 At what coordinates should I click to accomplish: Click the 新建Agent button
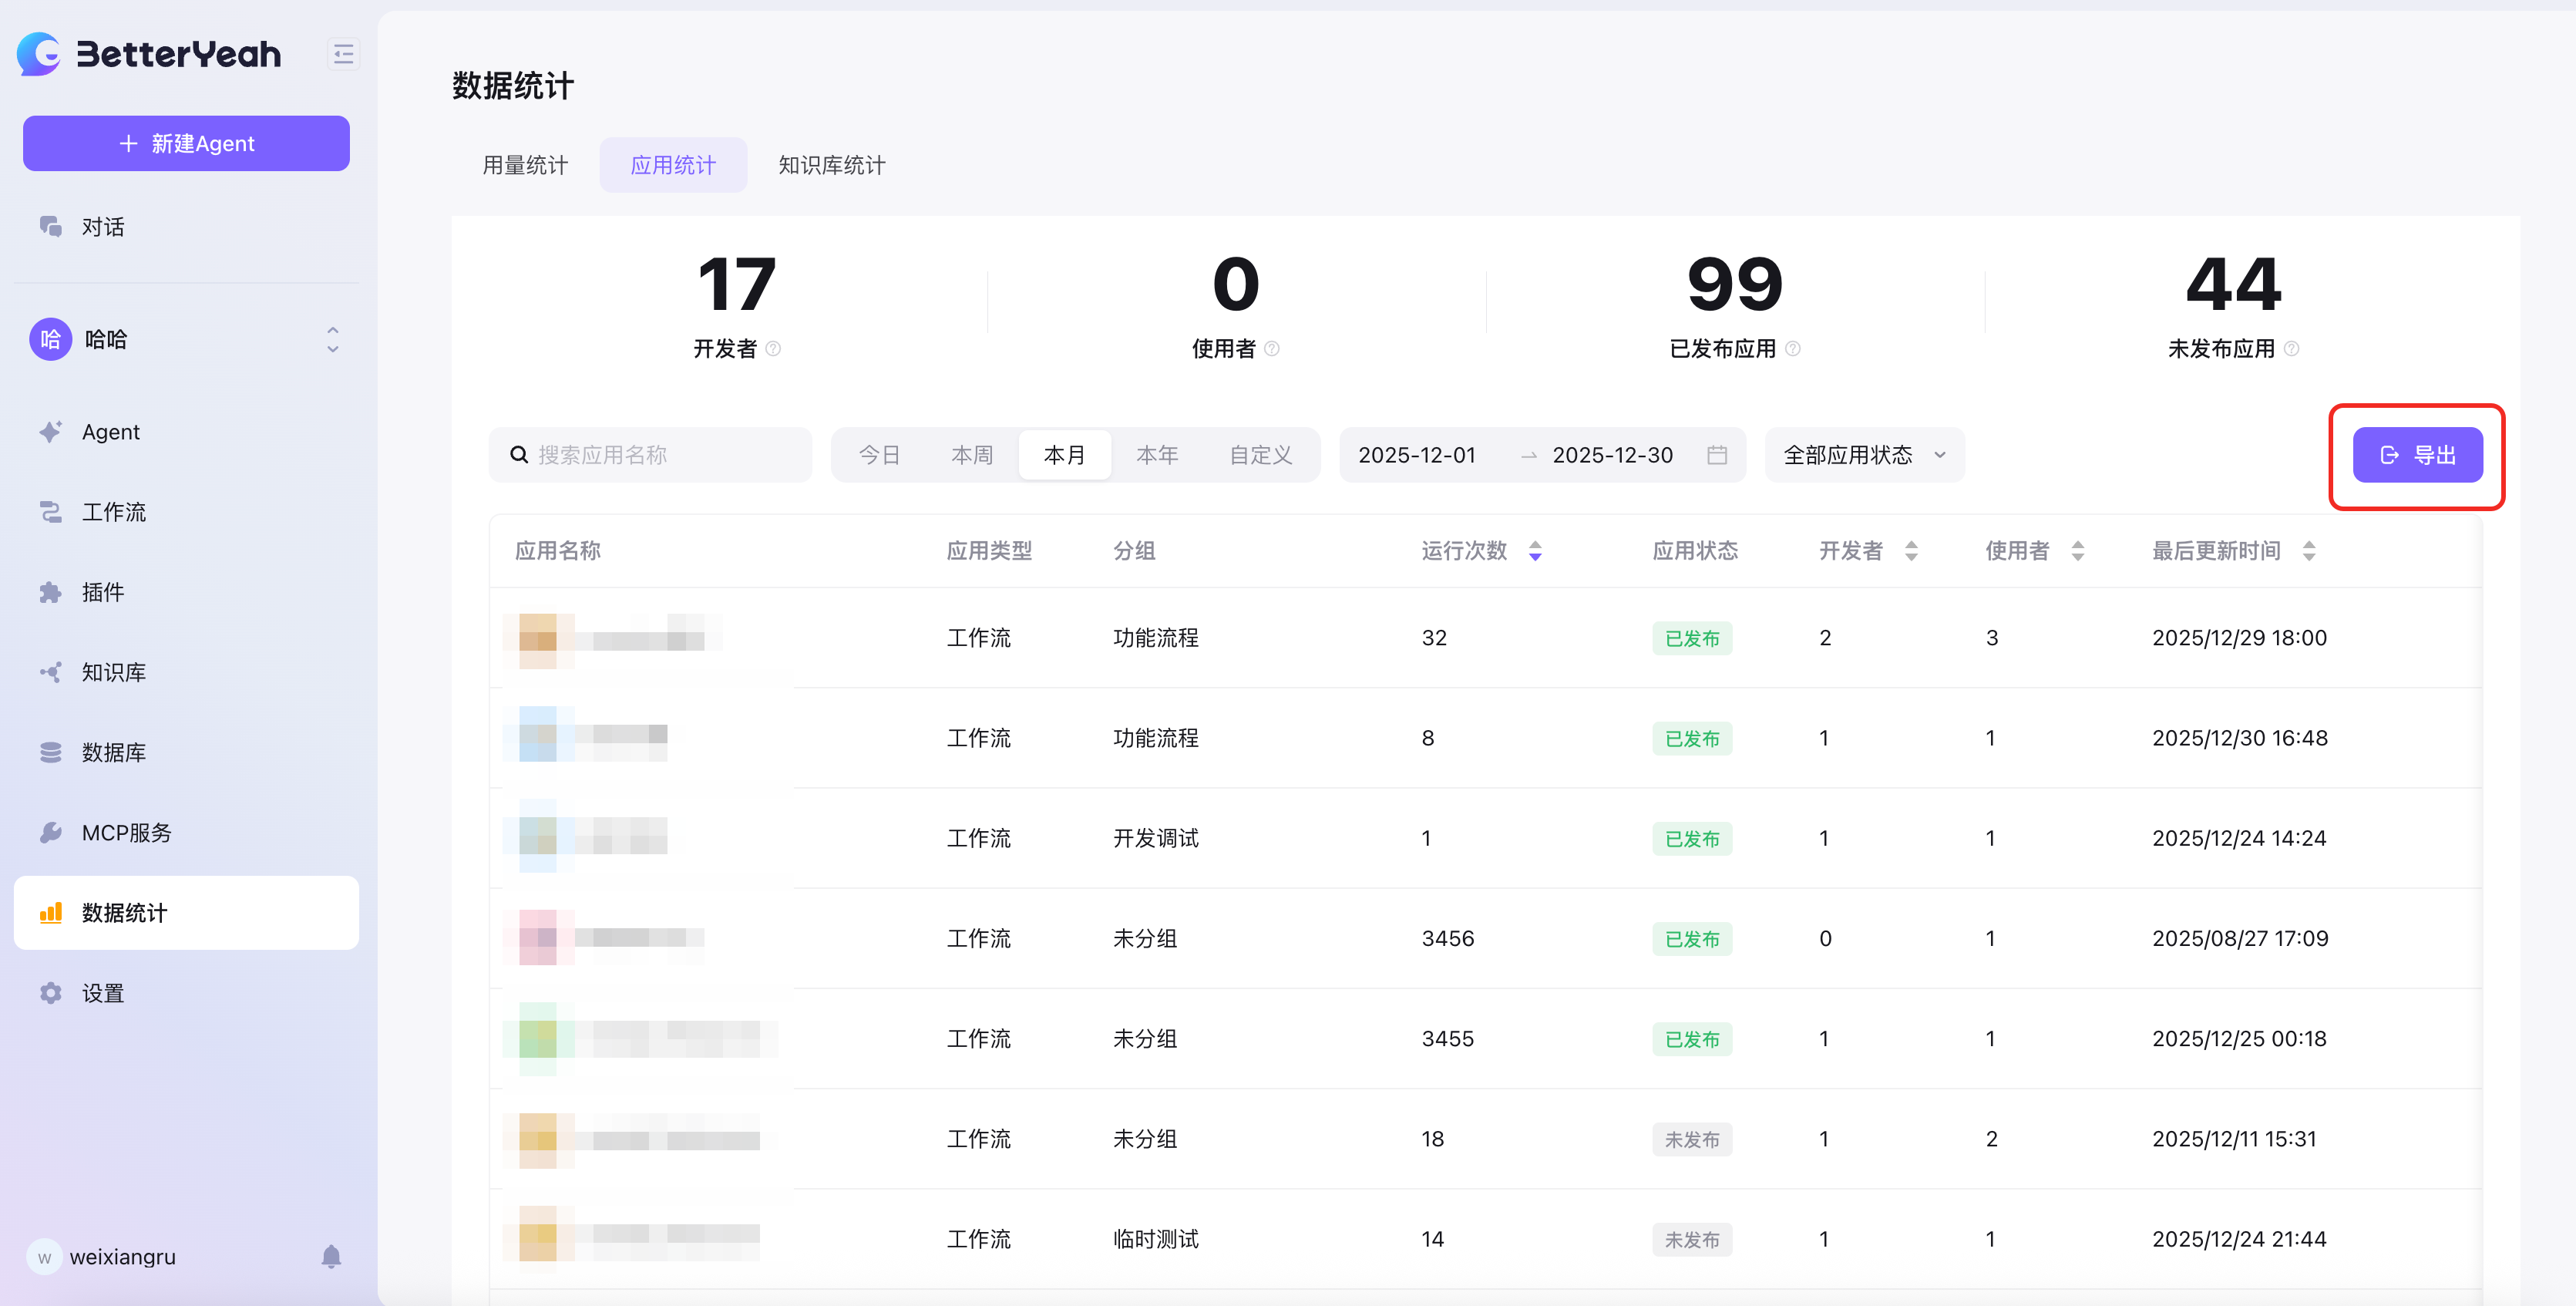click(x=186, y=143)
